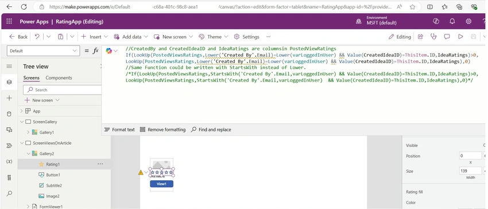The width and height of the screenshot is (488, 209).
Task: Click the star rating control on canvas
Action: [x=161, y=172]
